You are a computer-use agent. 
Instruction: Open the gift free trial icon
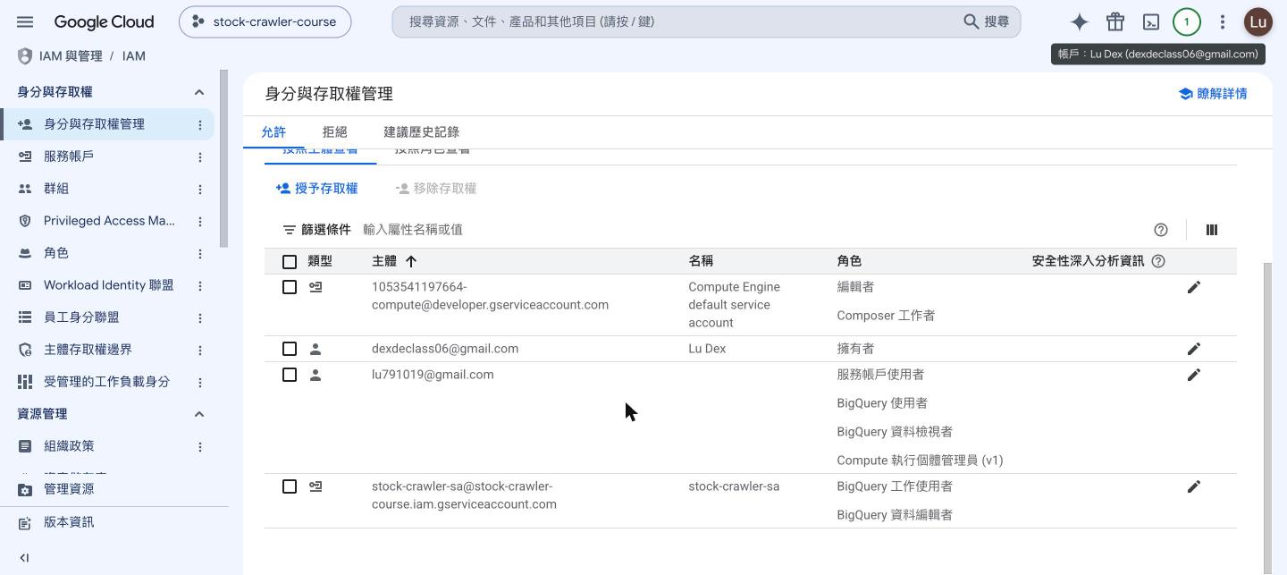point(1115,21)
